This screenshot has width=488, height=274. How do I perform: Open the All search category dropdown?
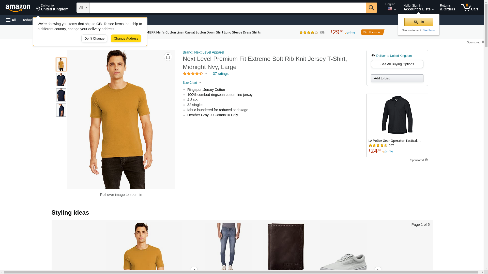click(x=83, y=8)
